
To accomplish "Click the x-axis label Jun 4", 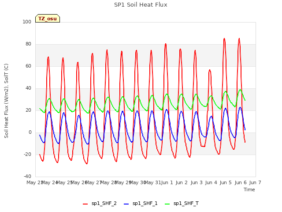I will click(211, 182).
